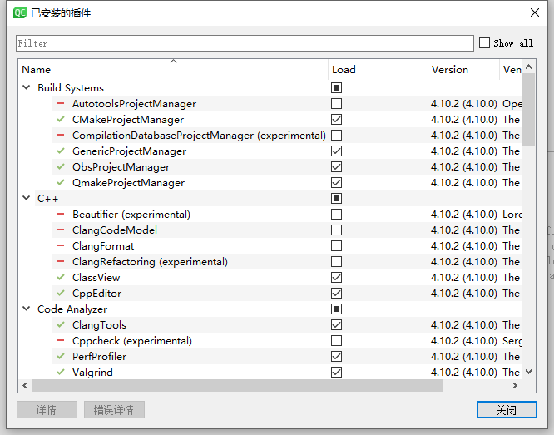554x435 pixels.
Task: Click red status icon beside ClangCodeModel
Action: click(x=61, y=230)
